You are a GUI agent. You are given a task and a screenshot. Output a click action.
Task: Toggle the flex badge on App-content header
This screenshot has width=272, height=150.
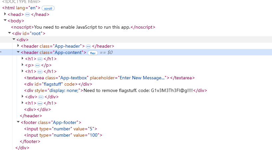93,53
